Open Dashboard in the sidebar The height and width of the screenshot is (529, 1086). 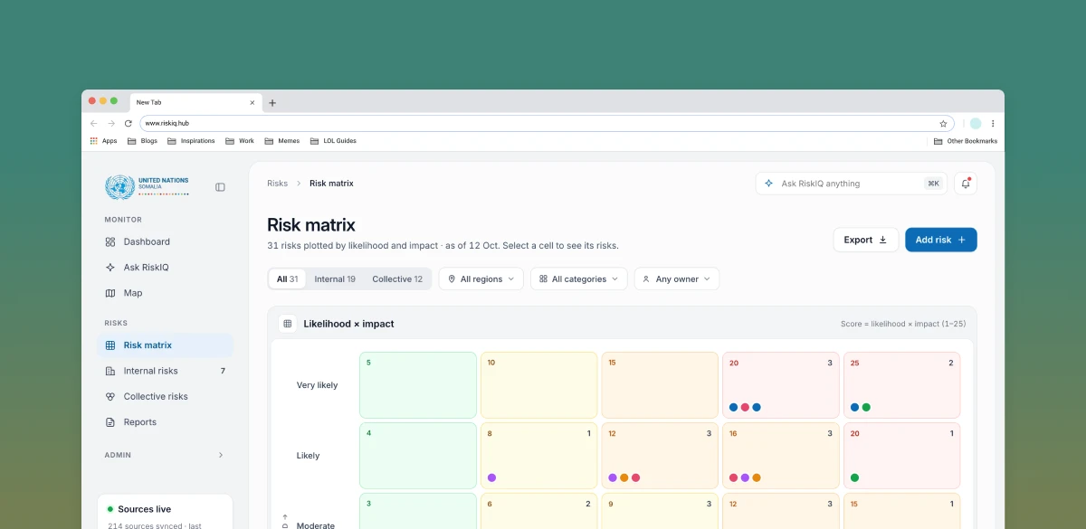(165, 242)
